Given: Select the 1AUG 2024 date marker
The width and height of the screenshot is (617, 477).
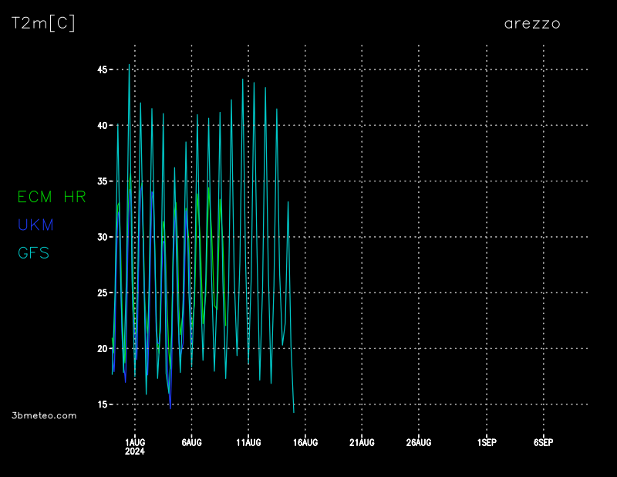Looking at the screenshot, I should (135, 446).
